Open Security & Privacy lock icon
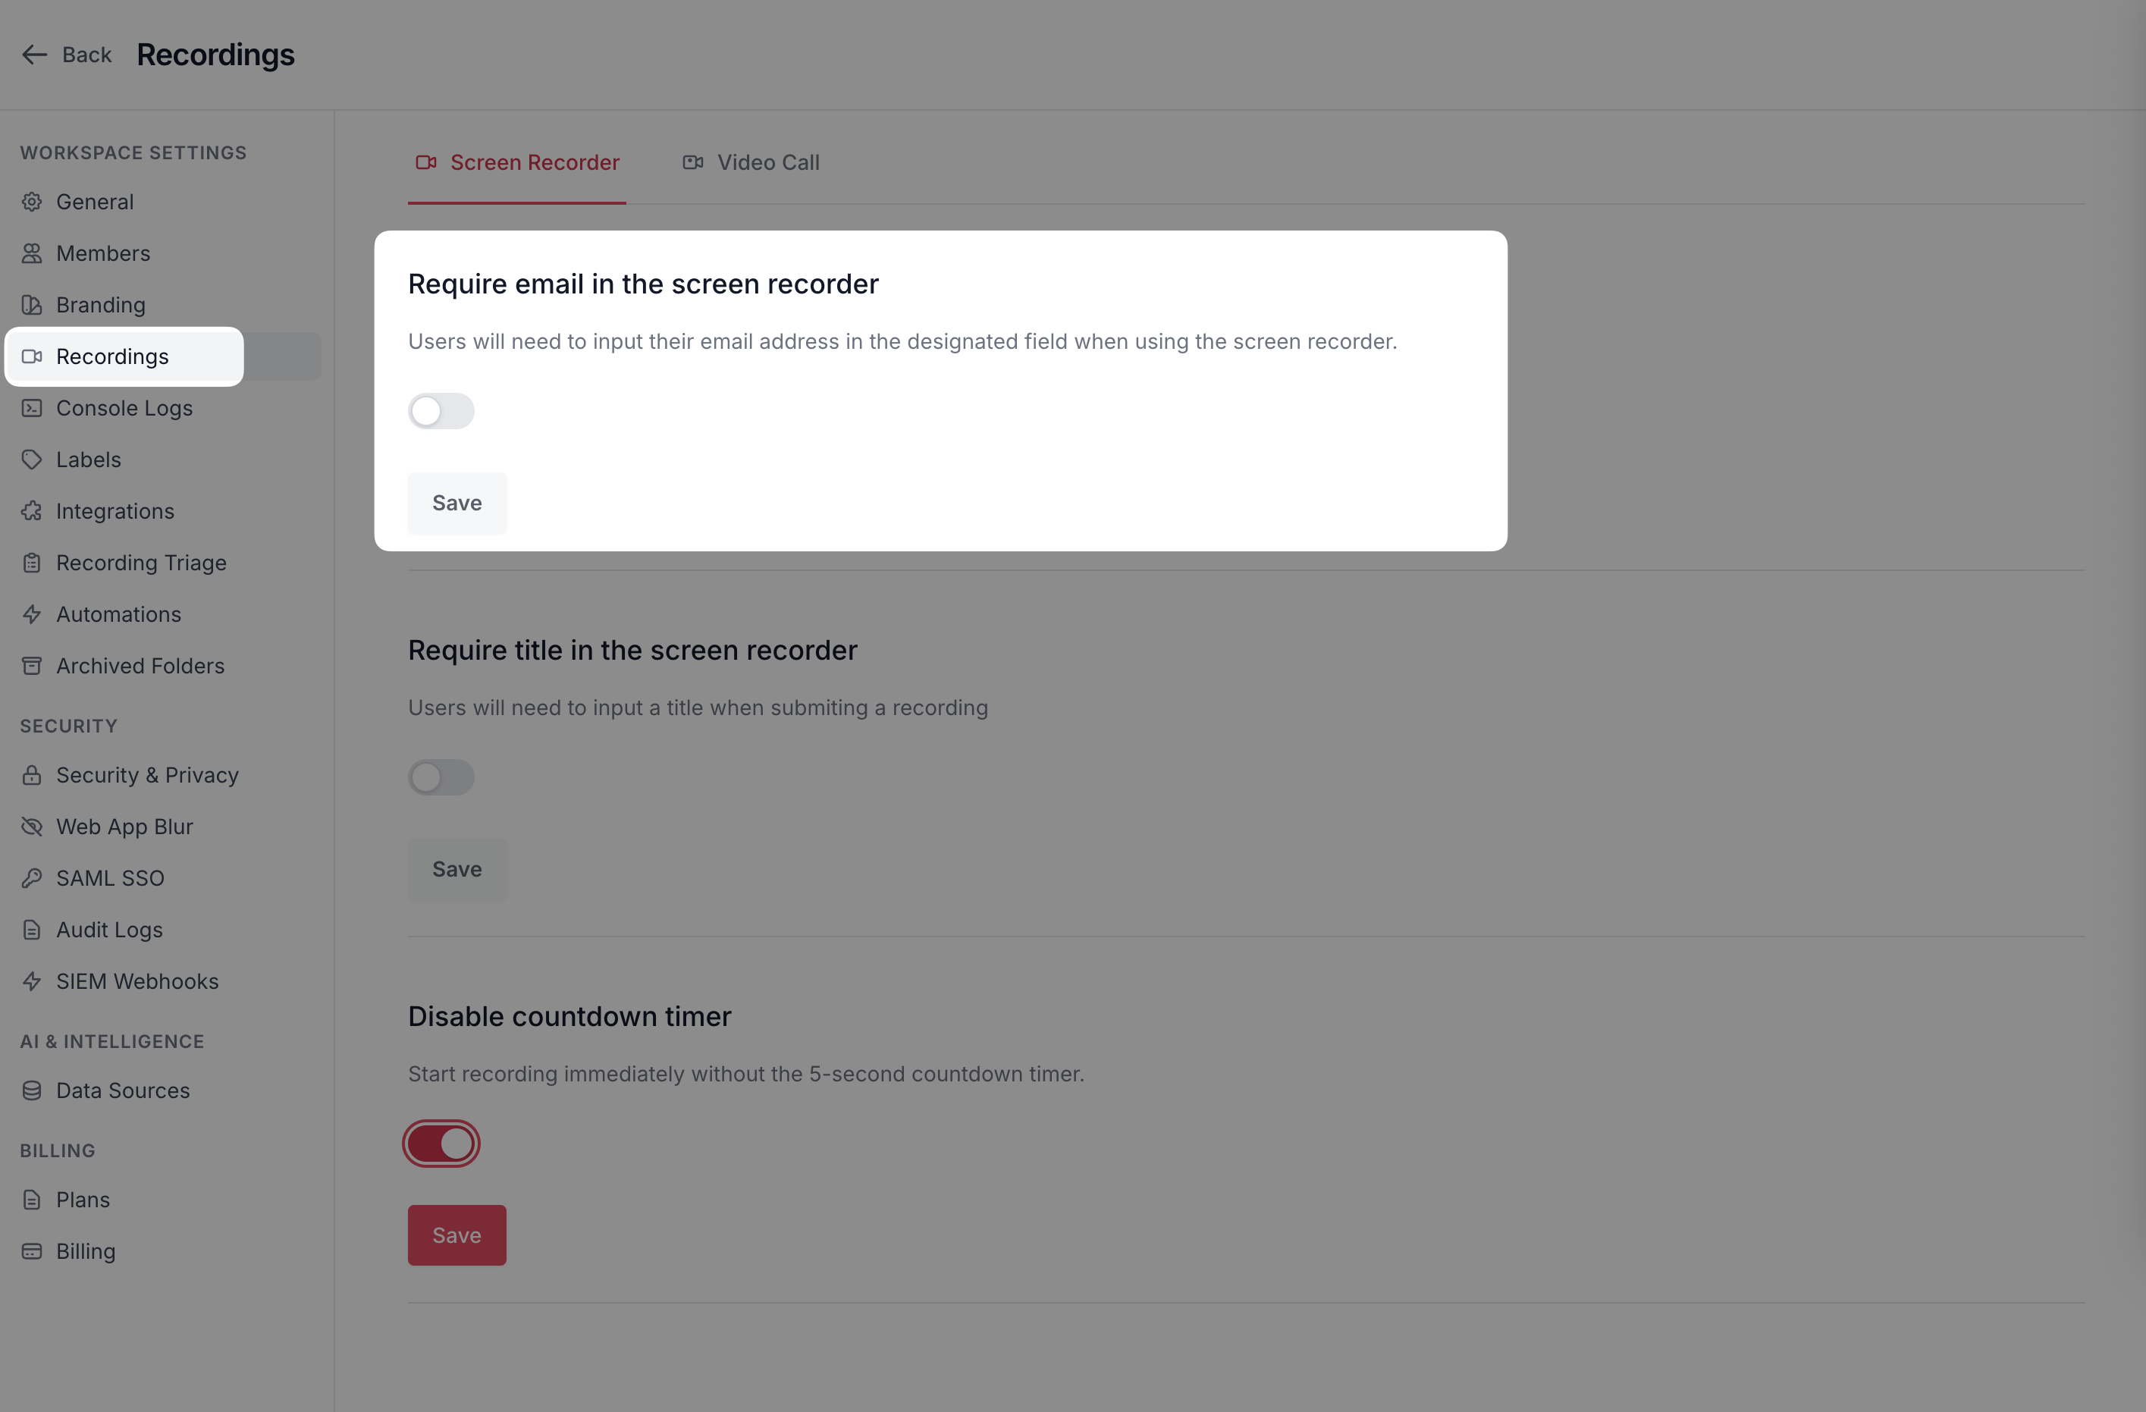Image resolution: width=2146 pixels, height=1412 pixels. [x=32, y=776]
